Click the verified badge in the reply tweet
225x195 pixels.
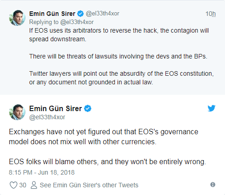[x=80, y=14]
